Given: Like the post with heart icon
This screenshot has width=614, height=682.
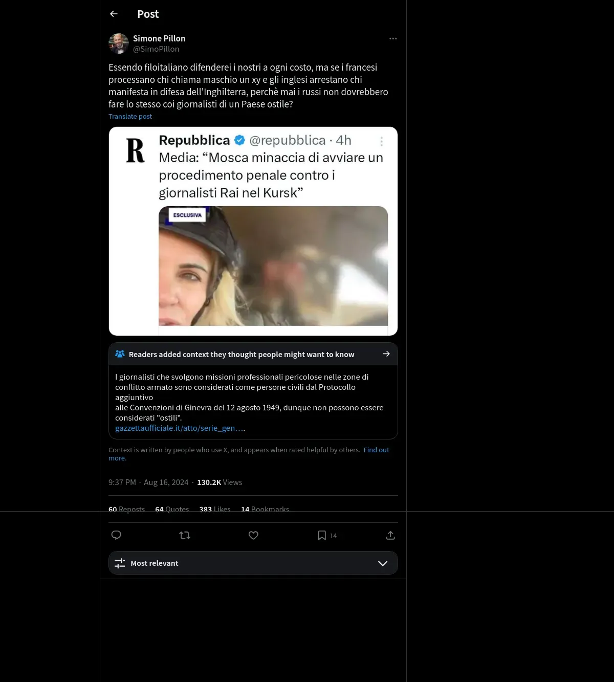Looking at the screenshot, I should pyautogui.click(x=253, y=535).
